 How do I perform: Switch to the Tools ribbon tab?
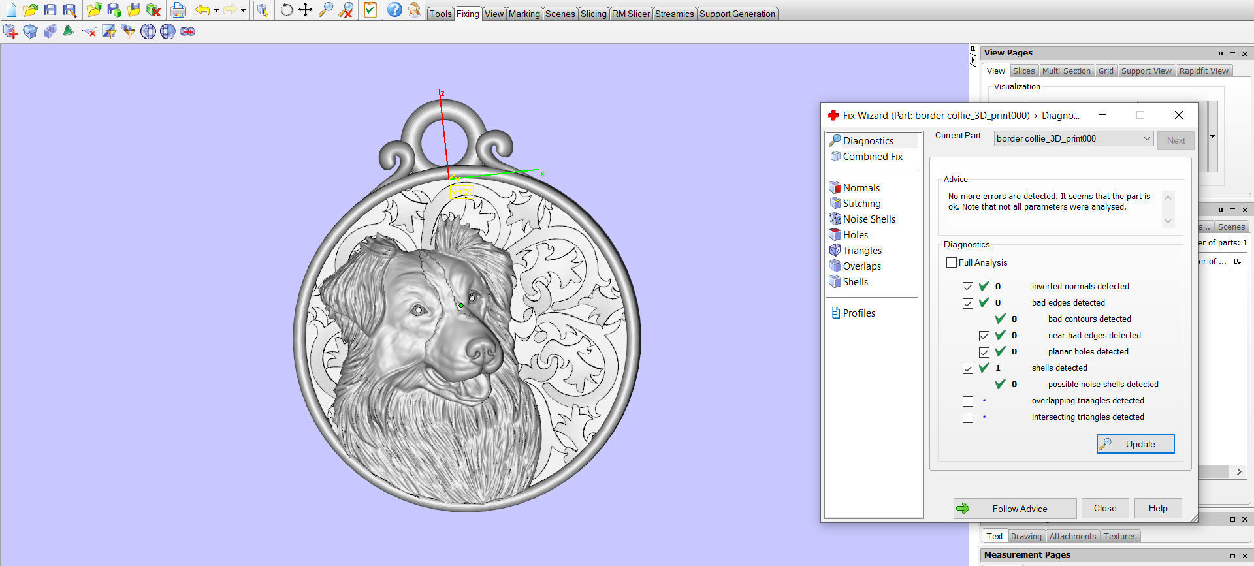click(x=440, y=14)
